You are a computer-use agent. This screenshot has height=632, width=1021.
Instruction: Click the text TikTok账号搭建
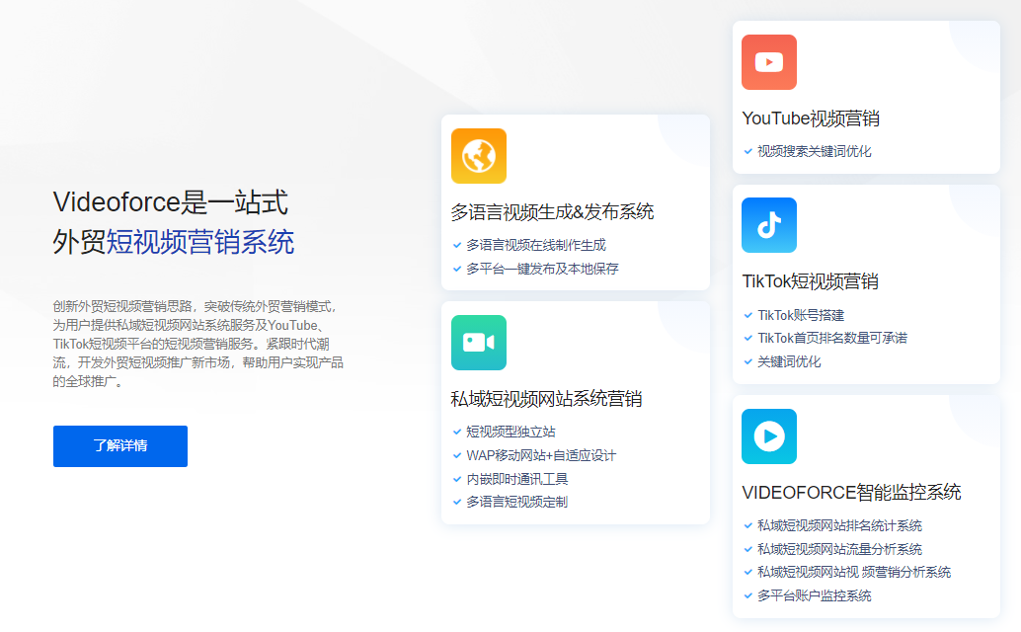pyautogui.click(x=800, y=315)
